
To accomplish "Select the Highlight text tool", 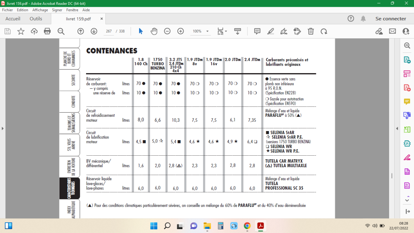I will tap(270, 31).
